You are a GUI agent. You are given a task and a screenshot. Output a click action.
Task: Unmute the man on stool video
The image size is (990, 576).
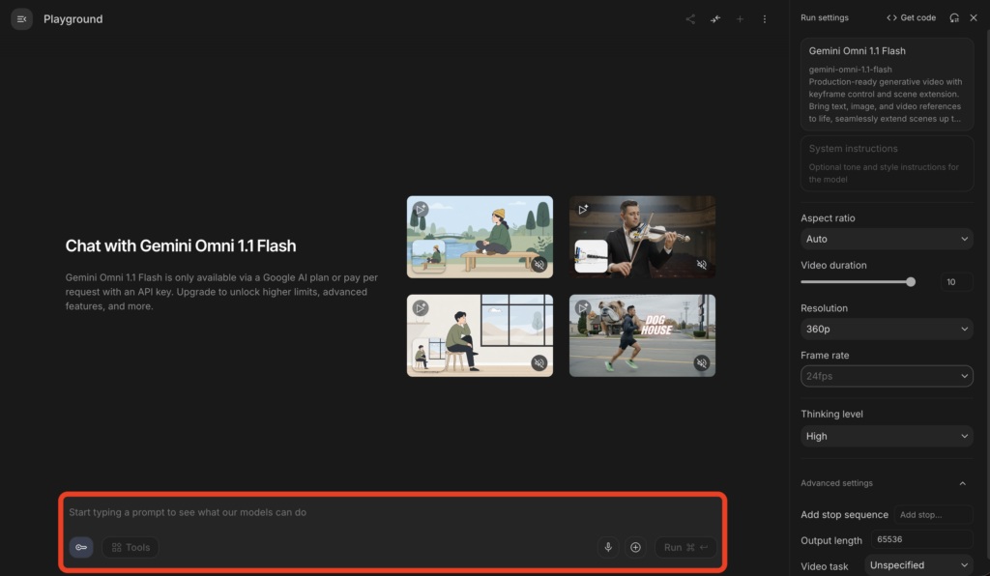pos(539,362)
